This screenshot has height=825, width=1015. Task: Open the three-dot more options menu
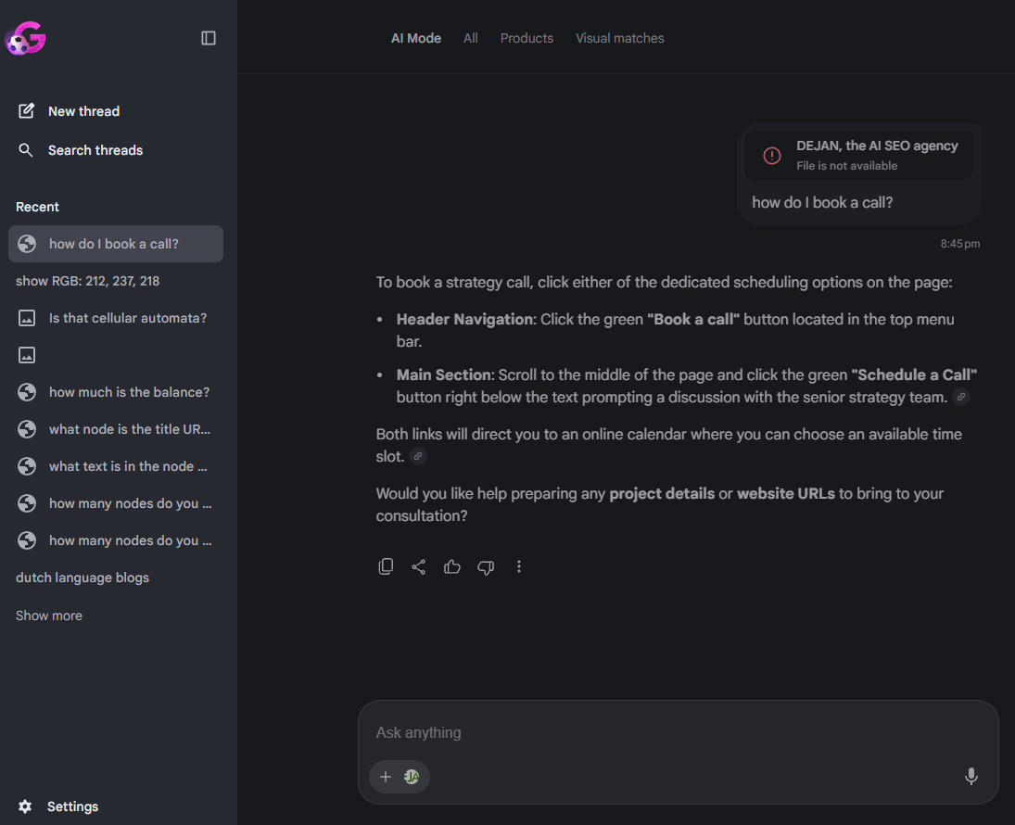pyautogui.click(x=518, y=566)
